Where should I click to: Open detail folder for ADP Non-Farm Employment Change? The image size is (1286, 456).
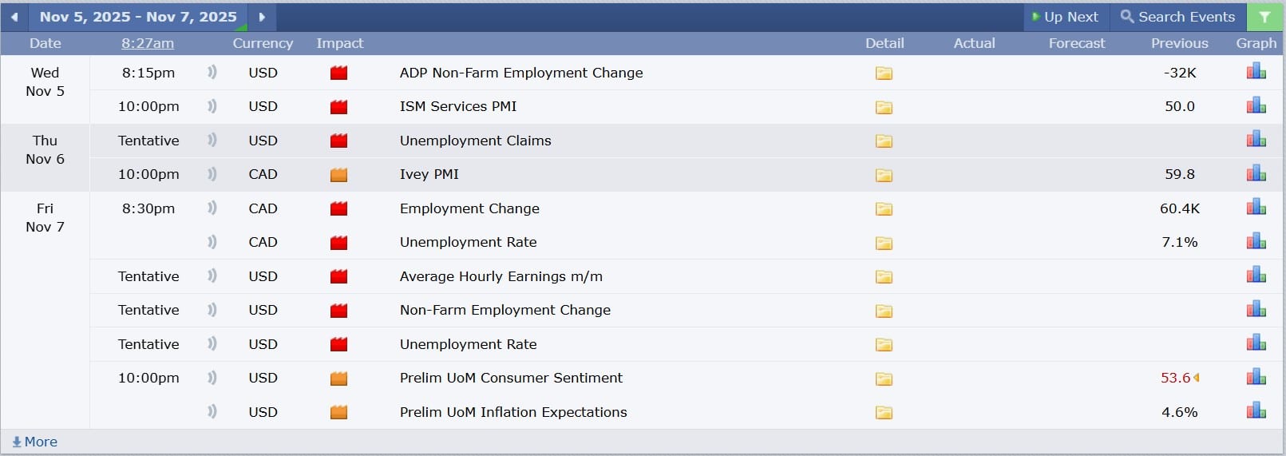[x=884, y=73]
